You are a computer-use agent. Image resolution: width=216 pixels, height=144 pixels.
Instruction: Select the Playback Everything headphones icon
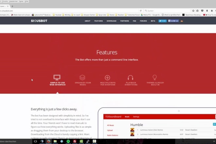pos(131,78)
